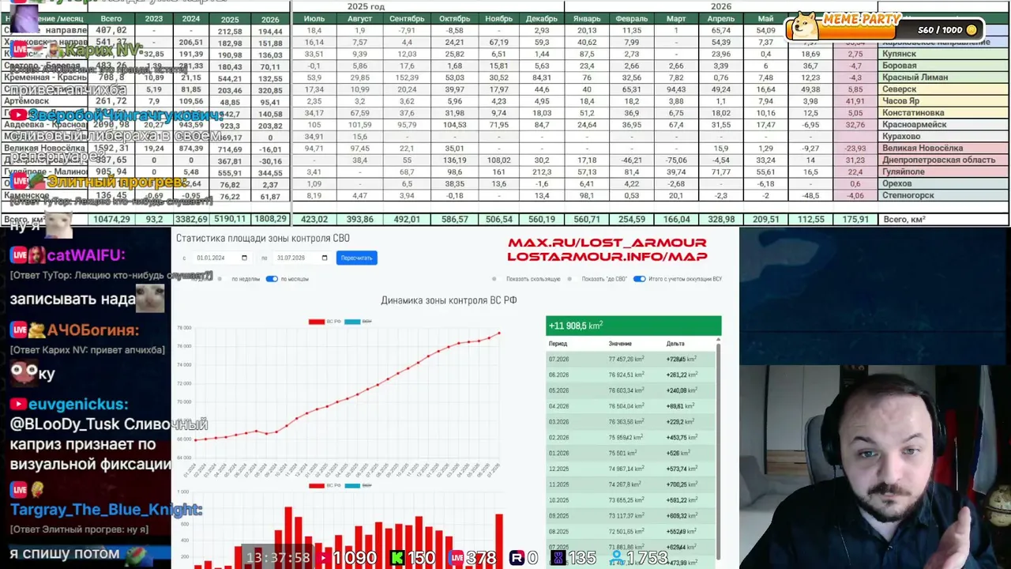Screen dimensions: 1011x569
Task: Click the 06.2026 row in period table
Action: coord(630,375)
